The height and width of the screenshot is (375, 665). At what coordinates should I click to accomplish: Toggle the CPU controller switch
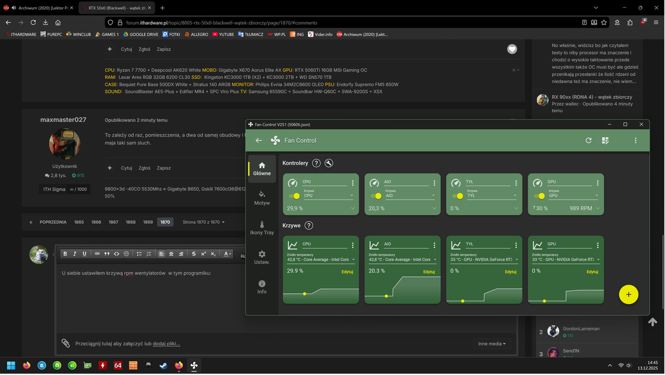pyautogui.click(x=295, y=196)
